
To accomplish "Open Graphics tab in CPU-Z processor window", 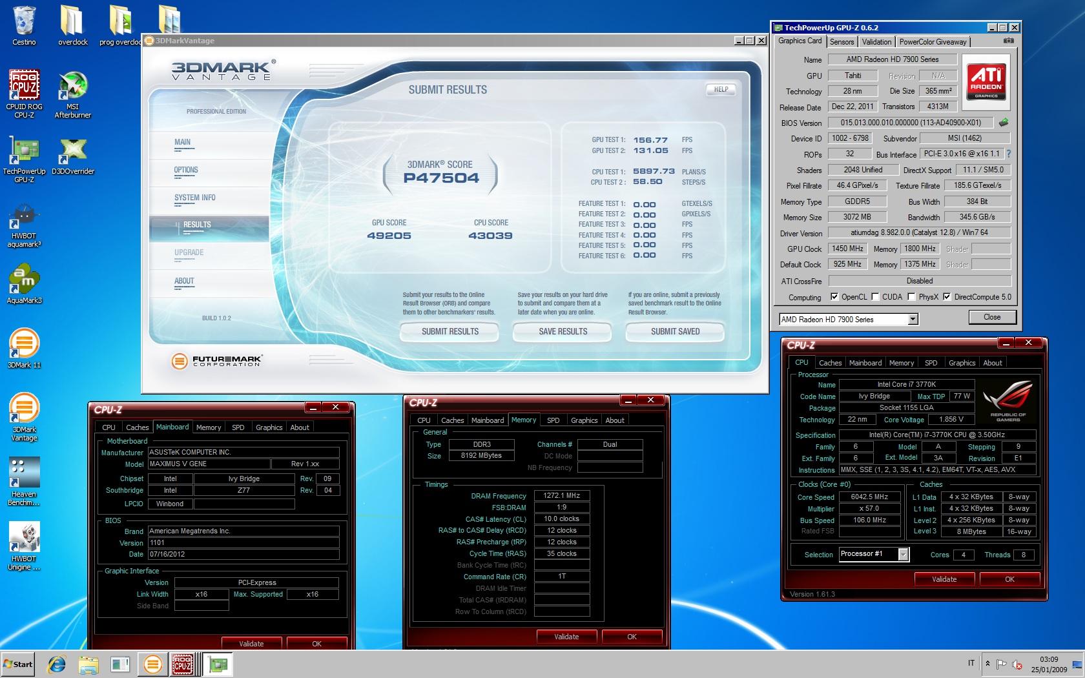I will (x=962, y=363).
